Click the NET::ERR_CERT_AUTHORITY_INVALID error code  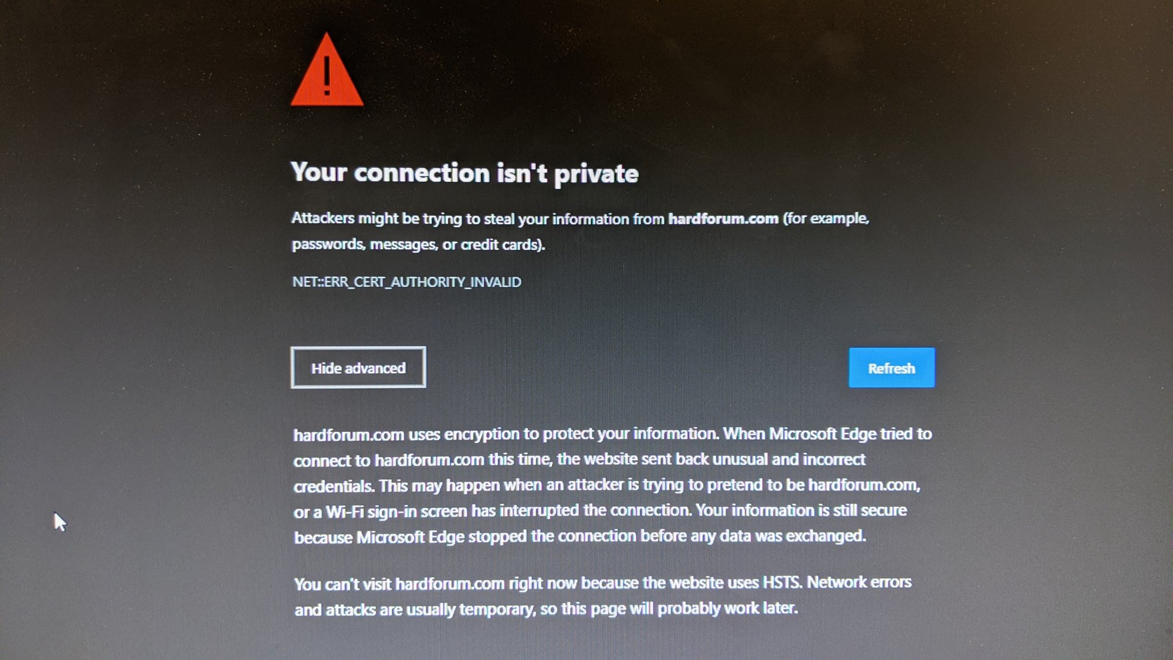[x=406, y=282]
